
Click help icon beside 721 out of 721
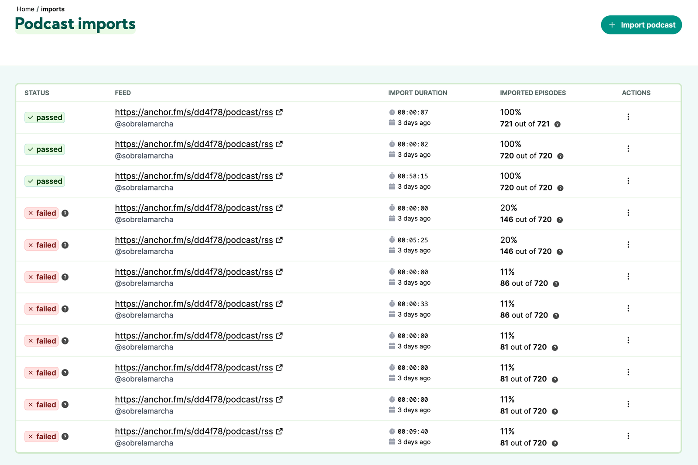pyautogui.click(x=558, y=124)
